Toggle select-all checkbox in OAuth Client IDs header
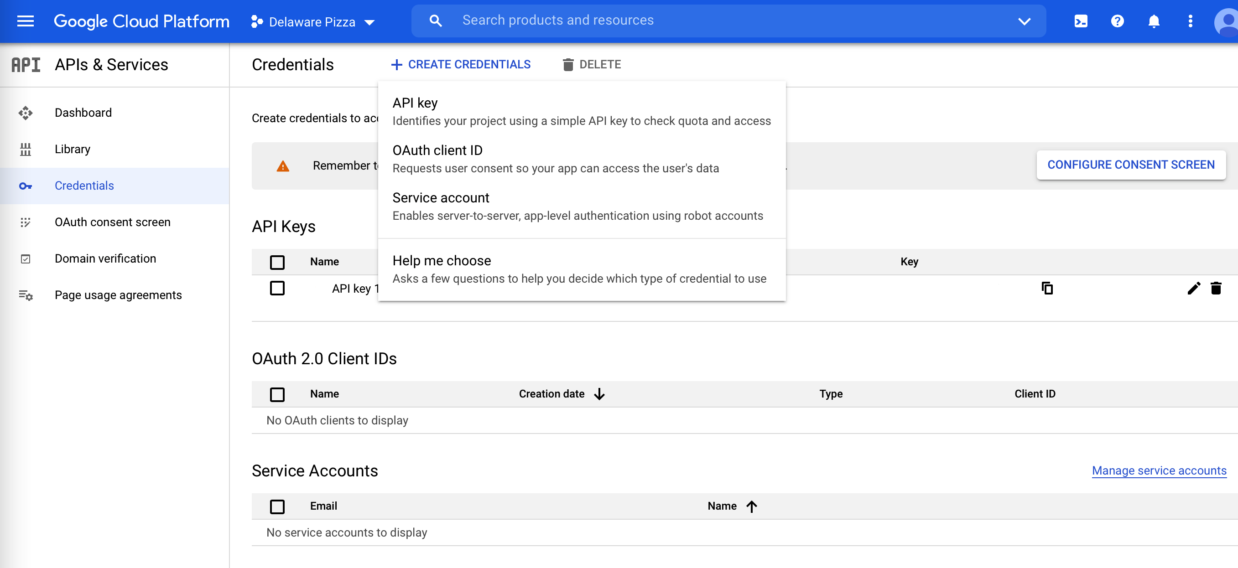This screenshot has height=568, width=1238. pos(277,395)
